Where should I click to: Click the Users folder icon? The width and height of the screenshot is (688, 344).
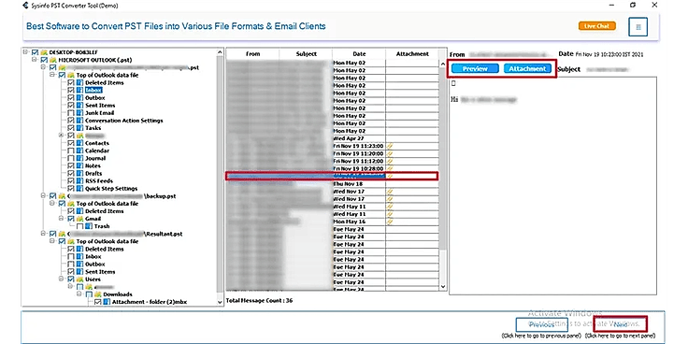tap(79, 279)
